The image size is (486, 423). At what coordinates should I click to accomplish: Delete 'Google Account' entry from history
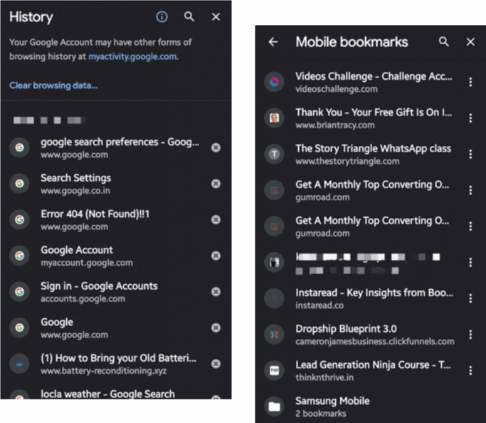tap(216, 256)
